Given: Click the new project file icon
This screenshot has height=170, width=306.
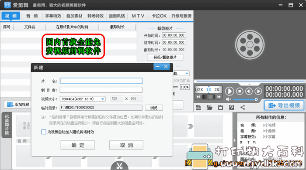Looking at the screenshot, I should (198, 107).
